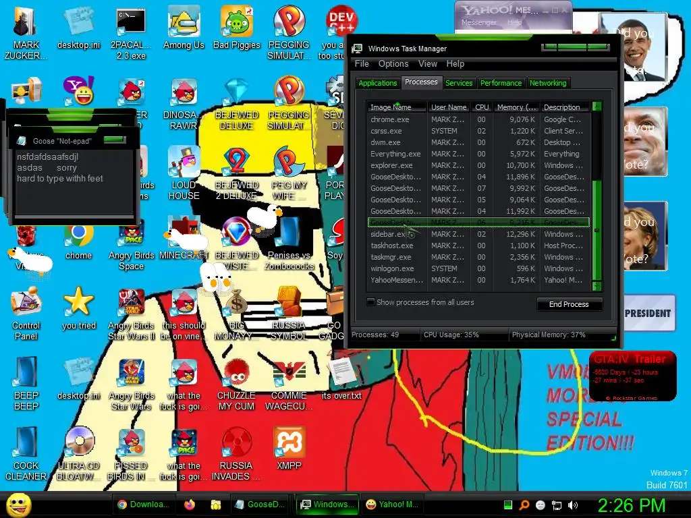The height and width of the screenshot is (518, 691).
Task: Open Task Manager View menu
Action: tap(427, 64)
